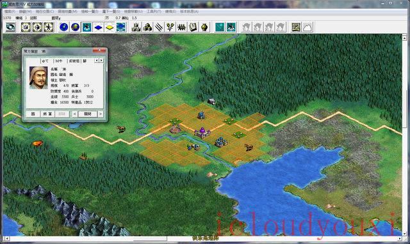The image size is (410, 244).
Task: Open the (T) menu in menu bar
Action: click(154, 11)
